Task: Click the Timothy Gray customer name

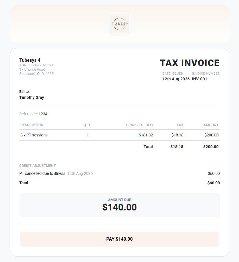Action: point(32,97)
